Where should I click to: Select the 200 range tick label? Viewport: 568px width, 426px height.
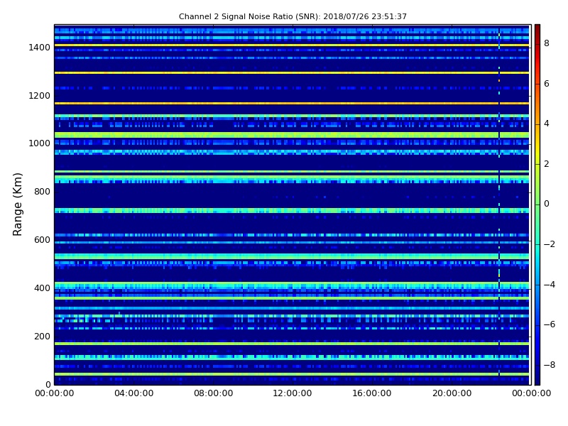(42, 336)
